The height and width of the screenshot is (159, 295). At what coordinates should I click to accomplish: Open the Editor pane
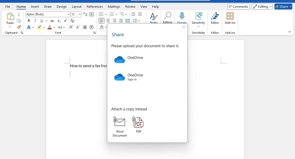click(215, 18)
